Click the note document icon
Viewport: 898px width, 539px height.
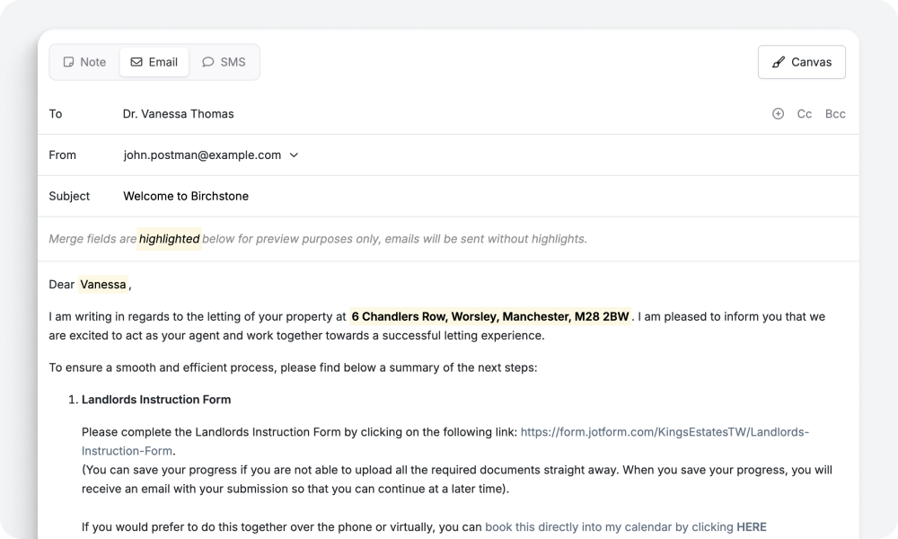coord(68,62)
